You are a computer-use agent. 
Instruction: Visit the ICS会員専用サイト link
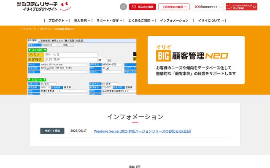tap(208, 7)
